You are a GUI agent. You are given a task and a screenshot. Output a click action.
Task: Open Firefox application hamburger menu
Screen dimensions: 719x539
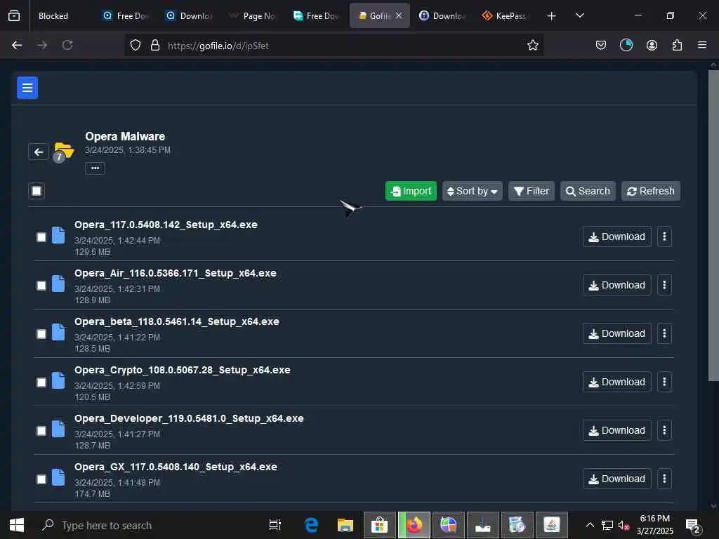(x=701, y=45)
